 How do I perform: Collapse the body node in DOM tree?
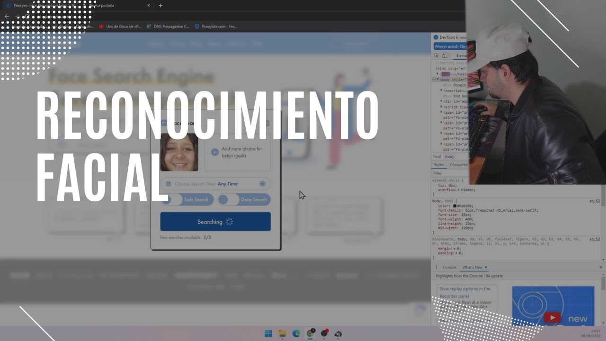click(438, 80)
